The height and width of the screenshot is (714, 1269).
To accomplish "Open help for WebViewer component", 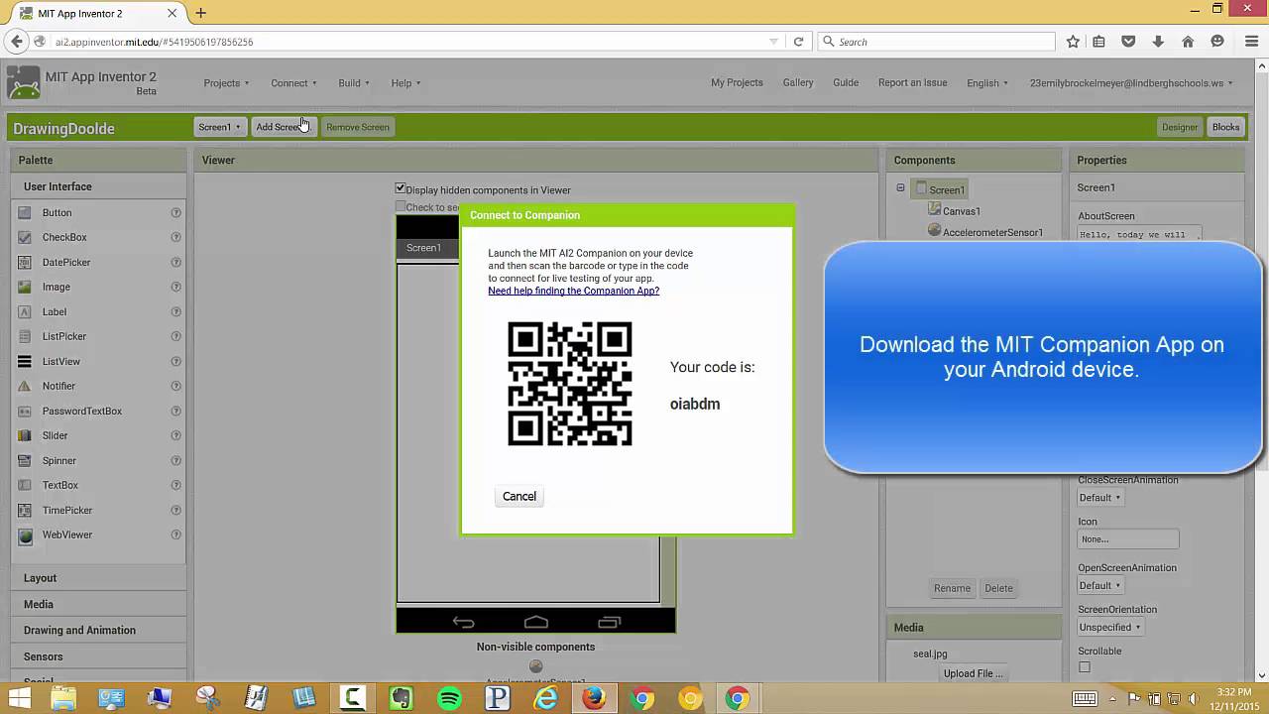I will (x=175, y=535).
